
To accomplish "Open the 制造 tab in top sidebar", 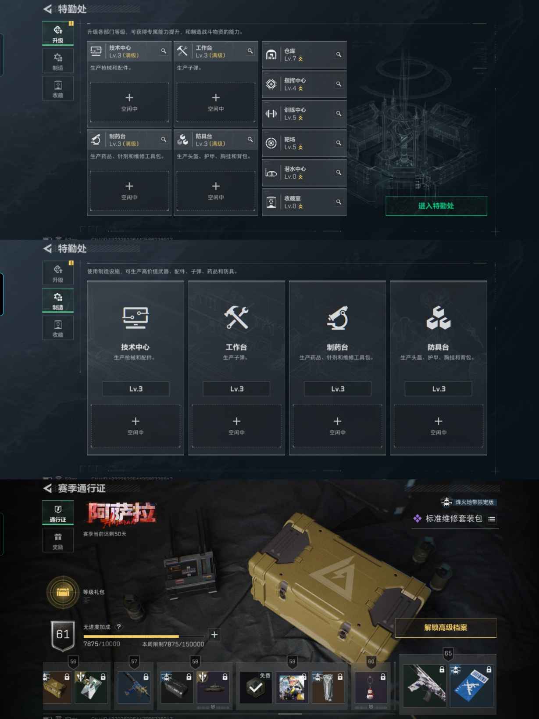I will click(x=58, y=61).
